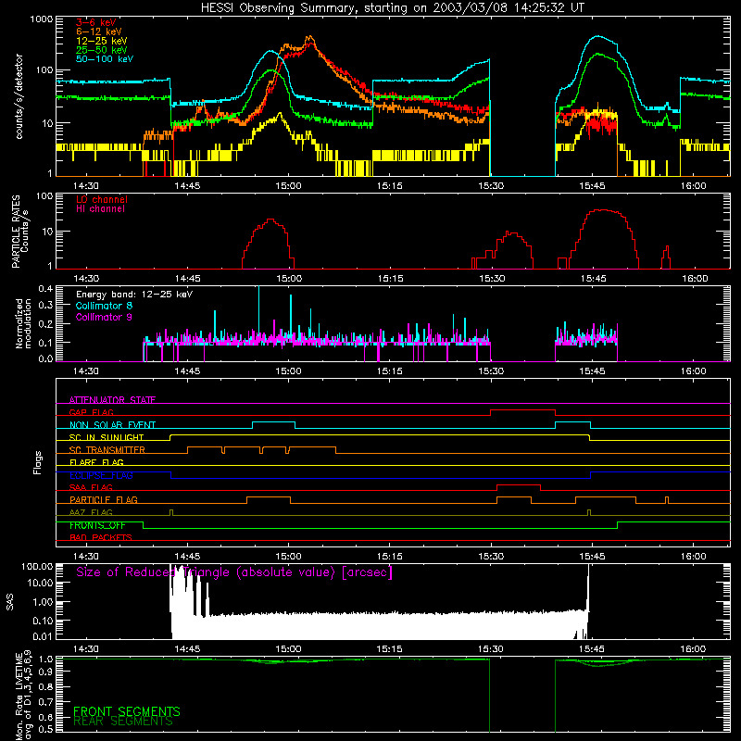Click the 0.4 value on the modulation axis
Screen dimensions: 741x741
(45, 288)
